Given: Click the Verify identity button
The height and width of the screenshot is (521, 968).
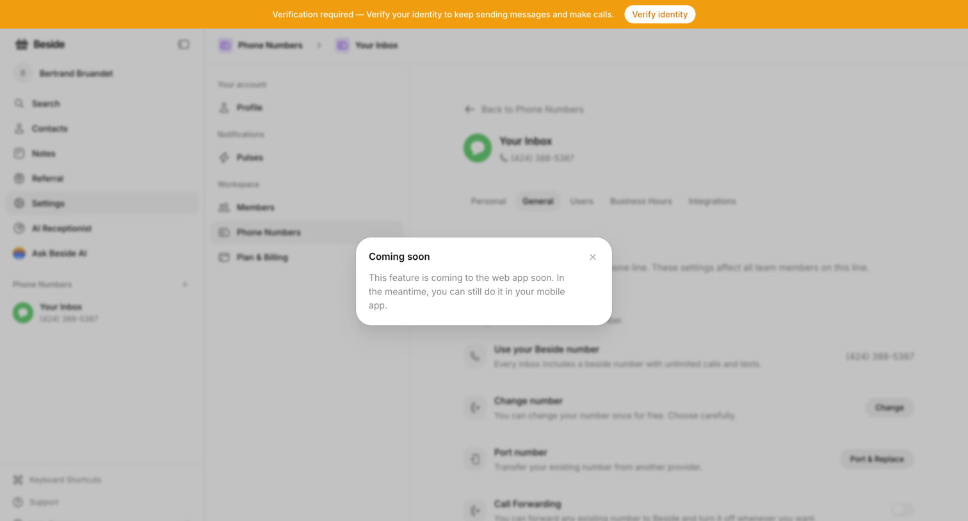Looking at the screenshot, I should 659,14.
